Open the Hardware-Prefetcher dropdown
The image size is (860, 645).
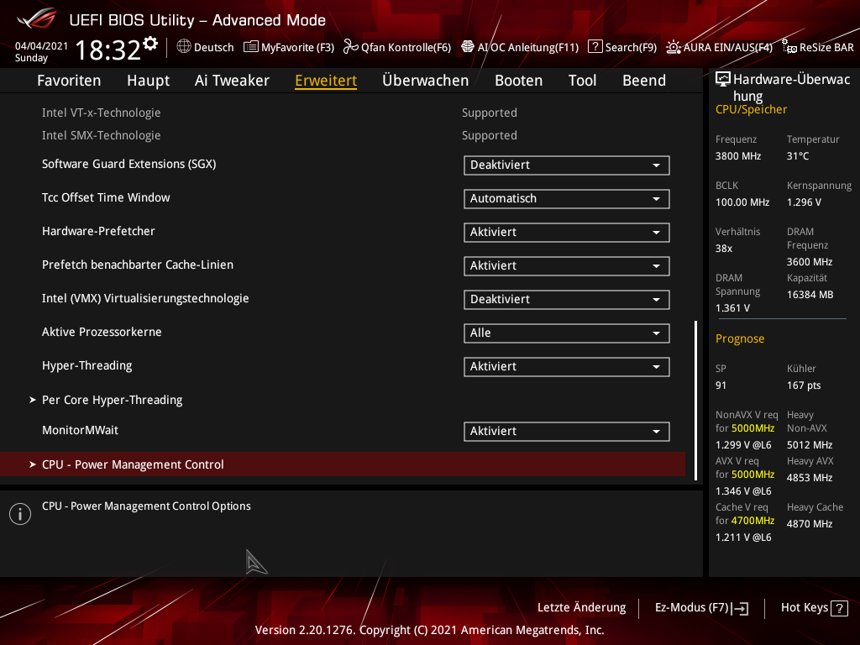pyautogui.click(x=567, y=232)
